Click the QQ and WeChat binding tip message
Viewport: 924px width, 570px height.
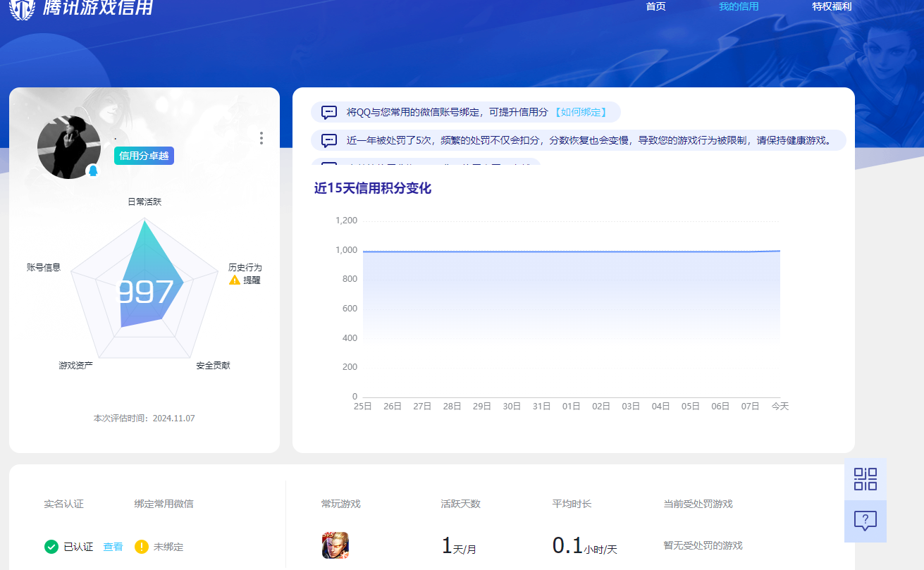click(x=466, y=112)
